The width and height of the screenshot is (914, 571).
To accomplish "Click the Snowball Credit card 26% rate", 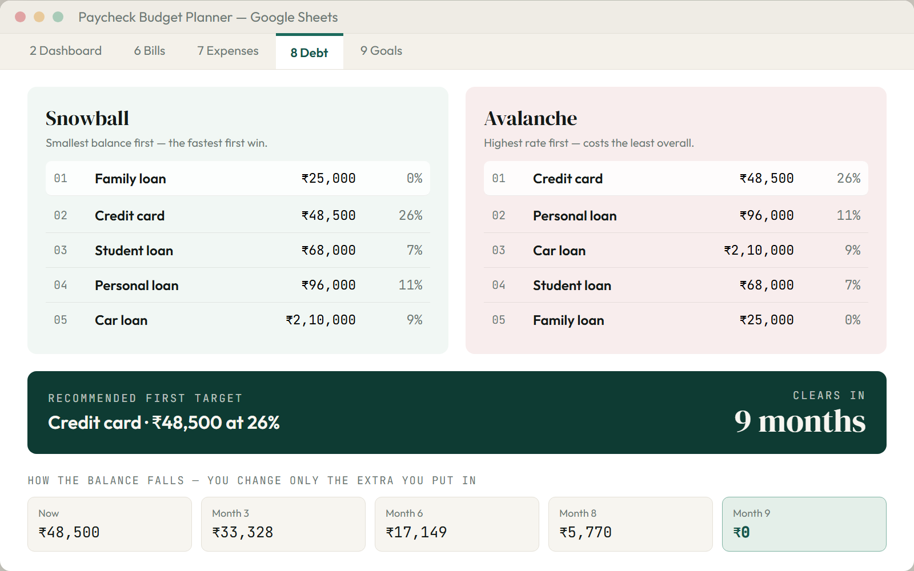I will coord(411,215).
